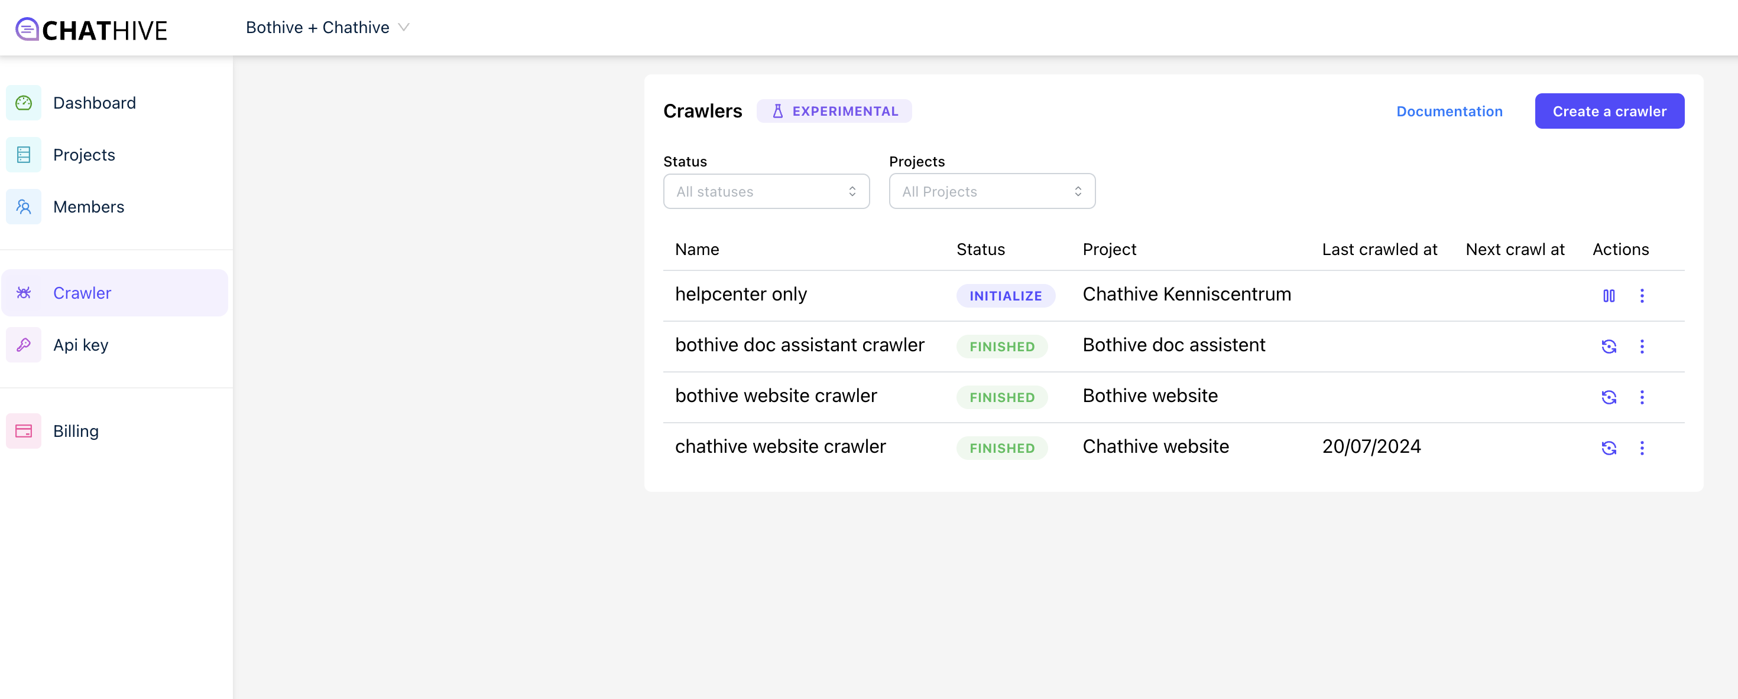Viewport: 1738px width, 699px height.
Task: Click the chathive website crawler name
Action: click(x=780, y=446)
